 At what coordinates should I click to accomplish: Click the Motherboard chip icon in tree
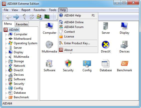point(10,39)
